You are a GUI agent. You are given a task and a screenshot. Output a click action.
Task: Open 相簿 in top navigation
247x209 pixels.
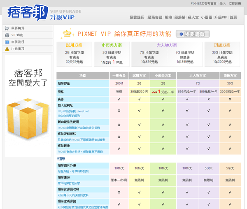(168, 17)
